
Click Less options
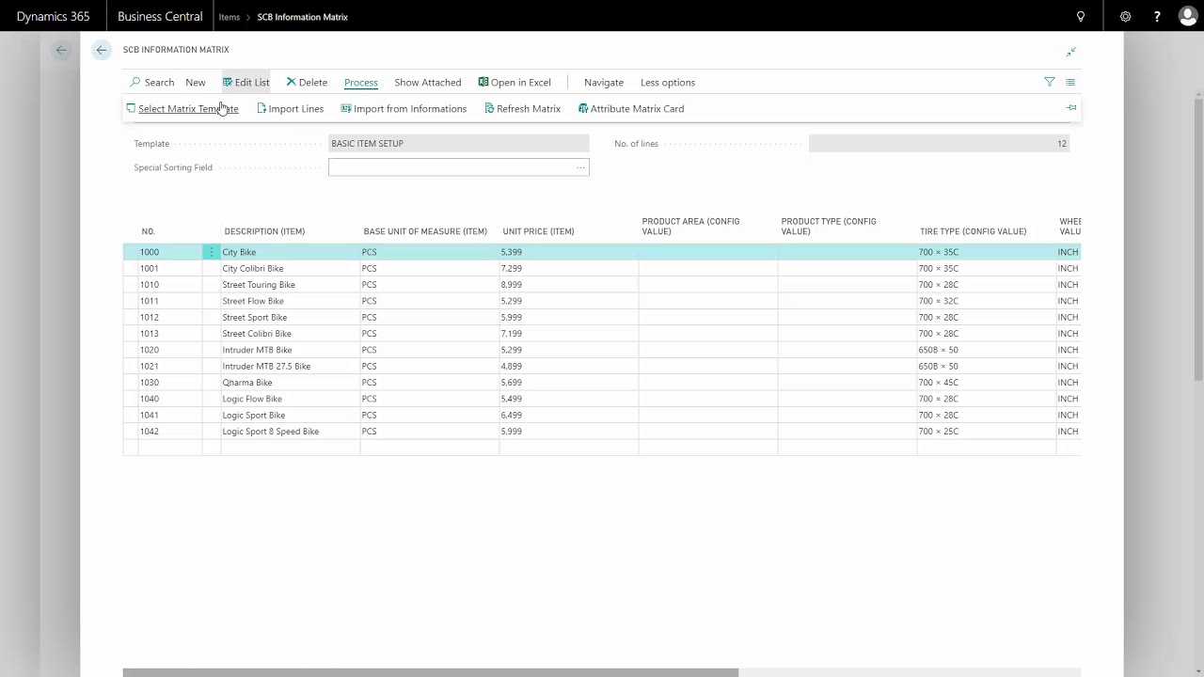point(668,82)
